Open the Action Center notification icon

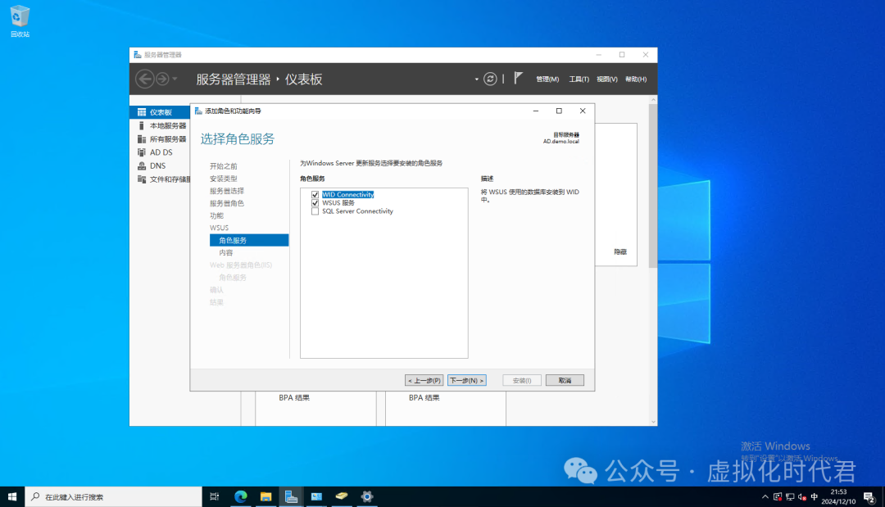(869, 497)
